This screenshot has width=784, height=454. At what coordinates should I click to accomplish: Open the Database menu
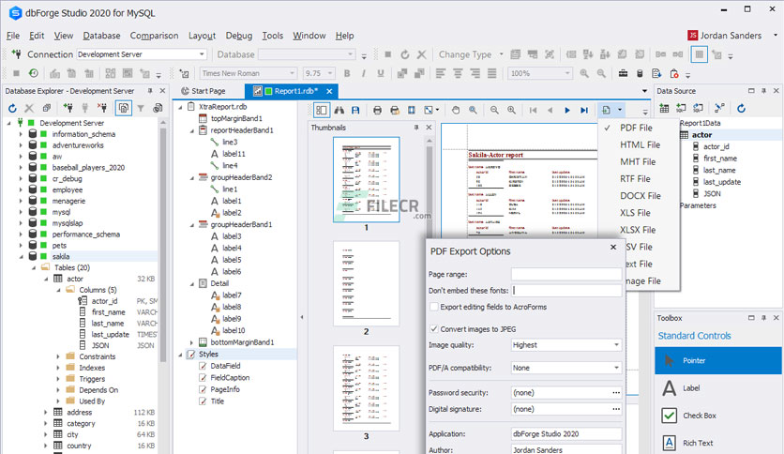[x=101, y=36]
